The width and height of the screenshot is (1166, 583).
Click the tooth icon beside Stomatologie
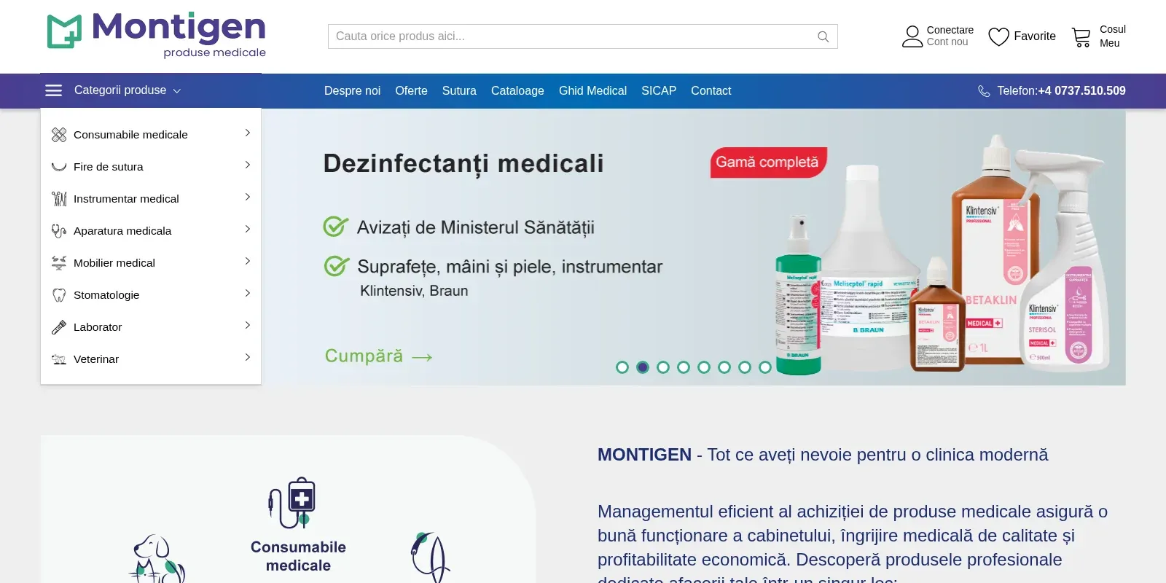(x=59, y=295)
